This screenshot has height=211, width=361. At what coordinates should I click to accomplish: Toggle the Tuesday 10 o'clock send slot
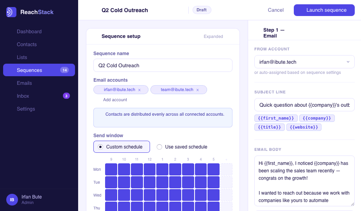124,182
